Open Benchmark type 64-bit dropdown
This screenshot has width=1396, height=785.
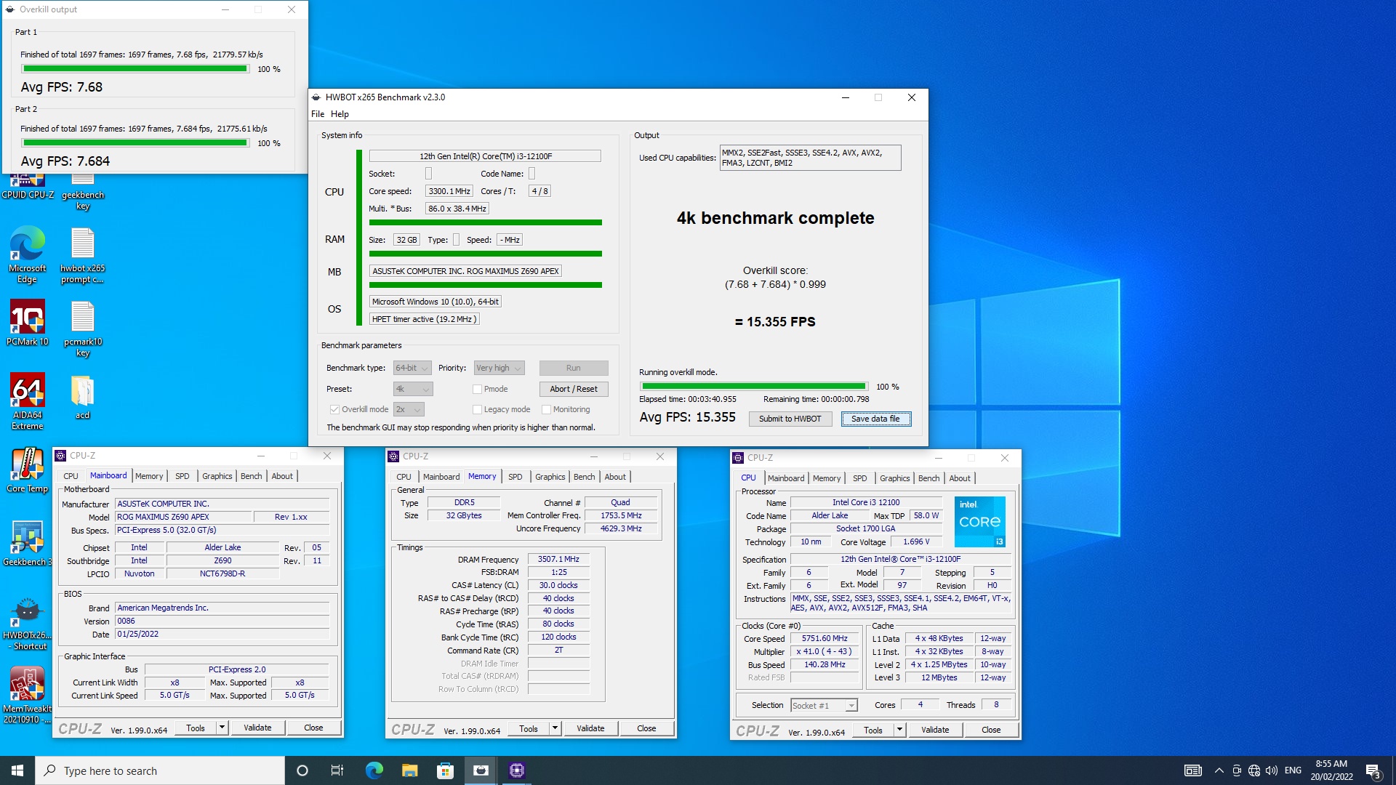click(412, 368)
